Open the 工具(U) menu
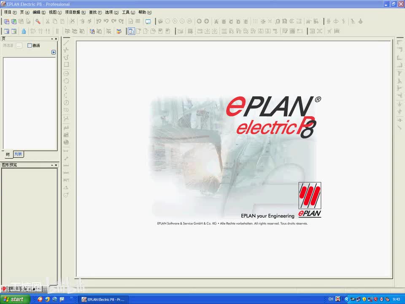This screenshot has width=405, height=304. [x=128, y=12]
